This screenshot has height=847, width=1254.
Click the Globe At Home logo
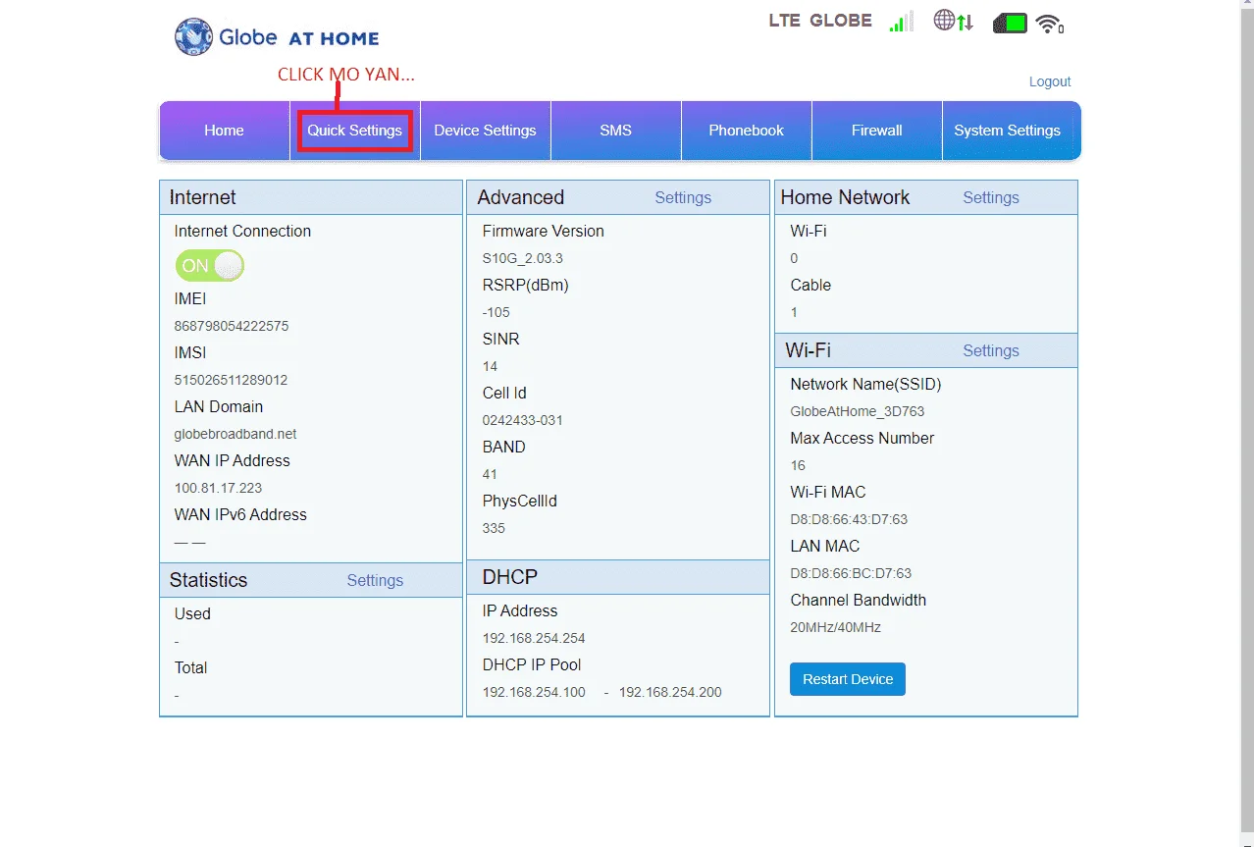click(277, 37)
